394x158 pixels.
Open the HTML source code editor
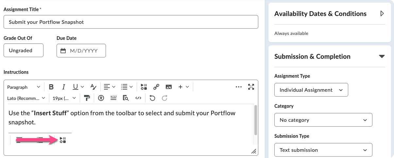[138, 98]
